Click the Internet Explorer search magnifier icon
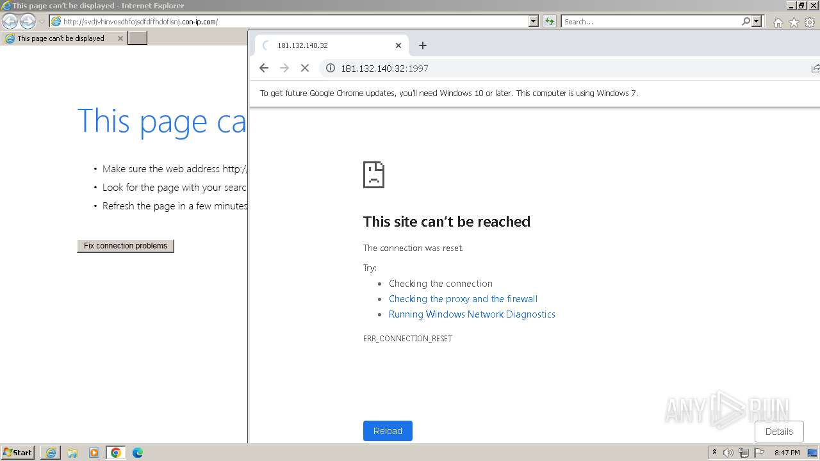 tap(746, 21)
